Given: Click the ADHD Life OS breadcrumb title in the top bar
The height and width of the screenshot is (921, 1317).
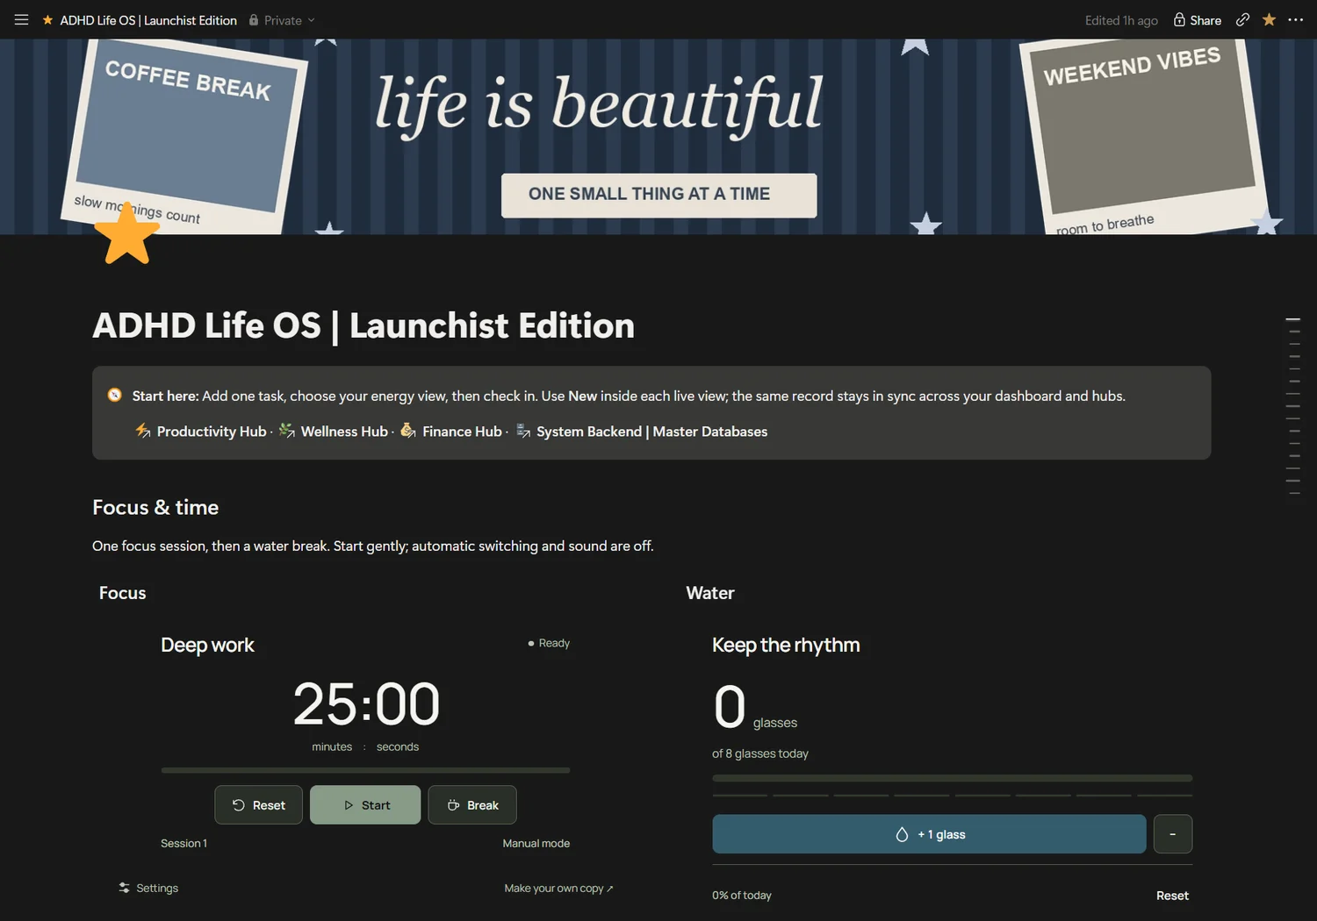Looking at the screenshot, I should pyautogui.click(x=148, y=20).
